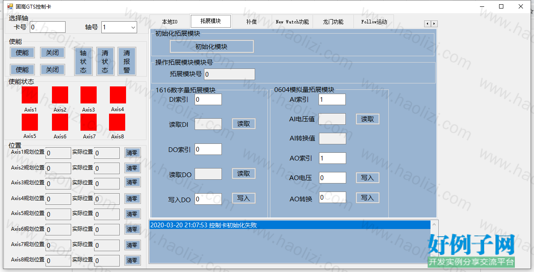This screenshot has width=534, height=272.
Task: Select the 控制卡初始化失败 log entry
Action: click(x=290, y=225)
